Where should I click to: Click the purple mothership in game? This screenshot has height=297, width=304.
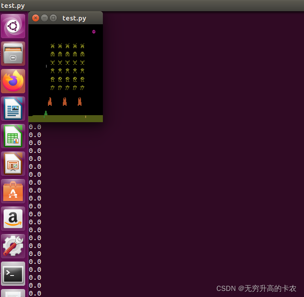click(94, 32)
